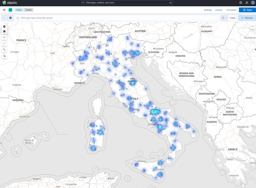This screenshot has height=188, width=256.
Task: Zoom out on the map
Action: pyautogui.click(x=4, y=31)
